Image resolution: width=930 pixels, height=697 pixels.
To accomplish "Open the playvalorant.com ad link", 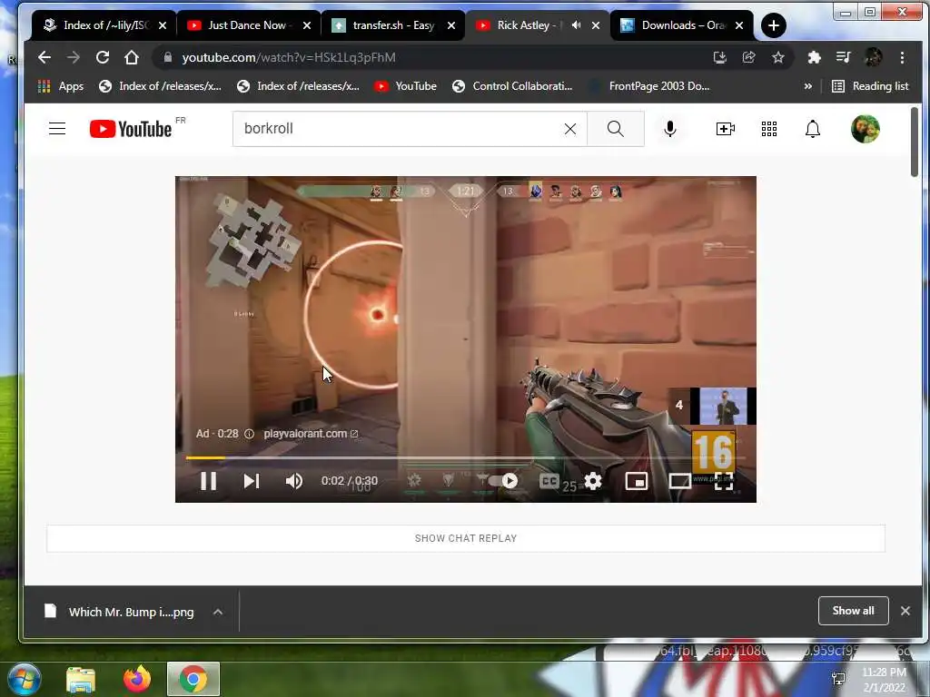I will [x=311, y=434].
